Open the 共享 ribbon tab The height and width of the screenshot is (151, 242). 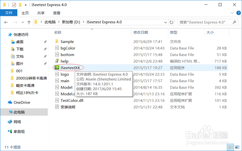coord(41,13)
